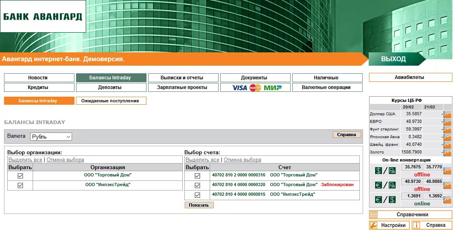Open the Наличные menu
Image resolution: width=454 pixels, height=230 pixels.
(327, 78)
